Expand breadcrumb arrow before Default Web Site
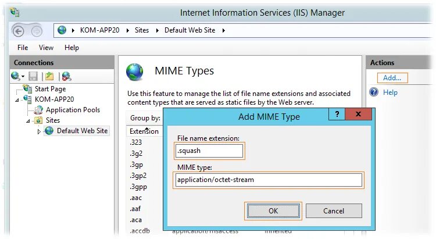Viewport: 436px width, 239px height. pyautogui.click(x=158, y=30)
